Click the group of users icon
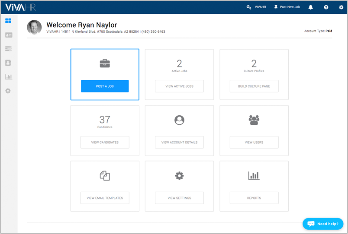This screenshot has height=234, width=348. click(254, 120)
